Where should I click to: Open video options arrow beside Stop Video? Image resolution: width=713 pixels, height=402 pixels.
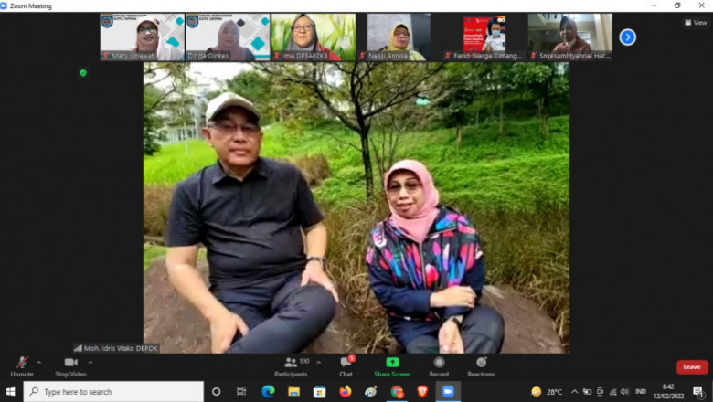click(x=90, y=362)
